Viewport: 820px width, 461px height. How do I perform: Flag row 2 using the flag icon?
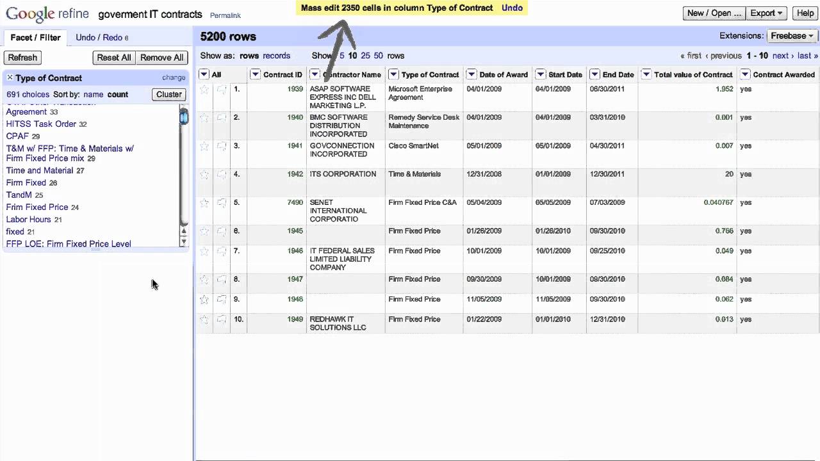222,118
